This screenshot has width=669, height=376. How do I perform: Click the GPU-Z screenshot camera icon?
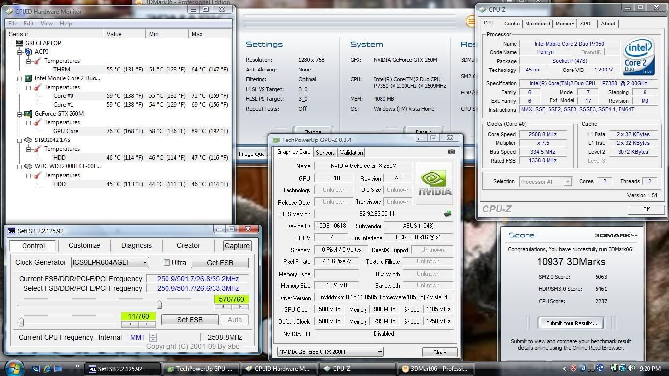tap(451, 152)
